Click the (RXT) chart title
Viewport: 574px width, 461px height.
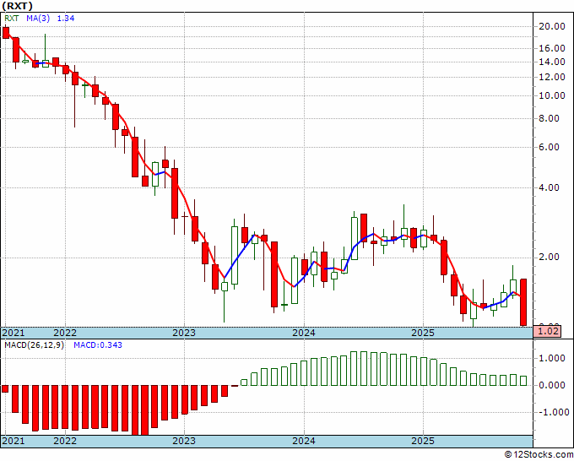[17, 6]
